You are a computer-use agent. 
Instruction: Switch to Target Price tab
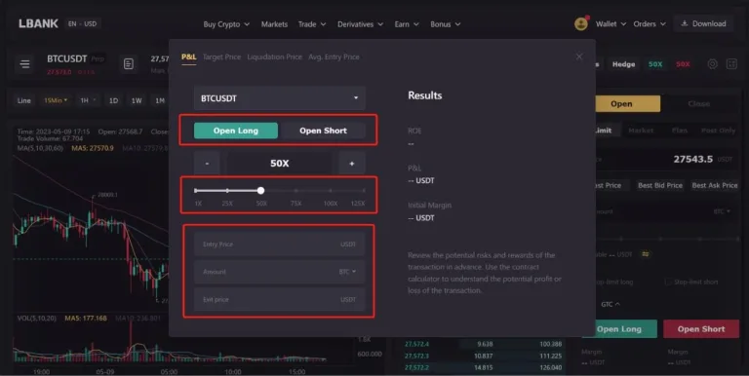click(x=221, y=56)
